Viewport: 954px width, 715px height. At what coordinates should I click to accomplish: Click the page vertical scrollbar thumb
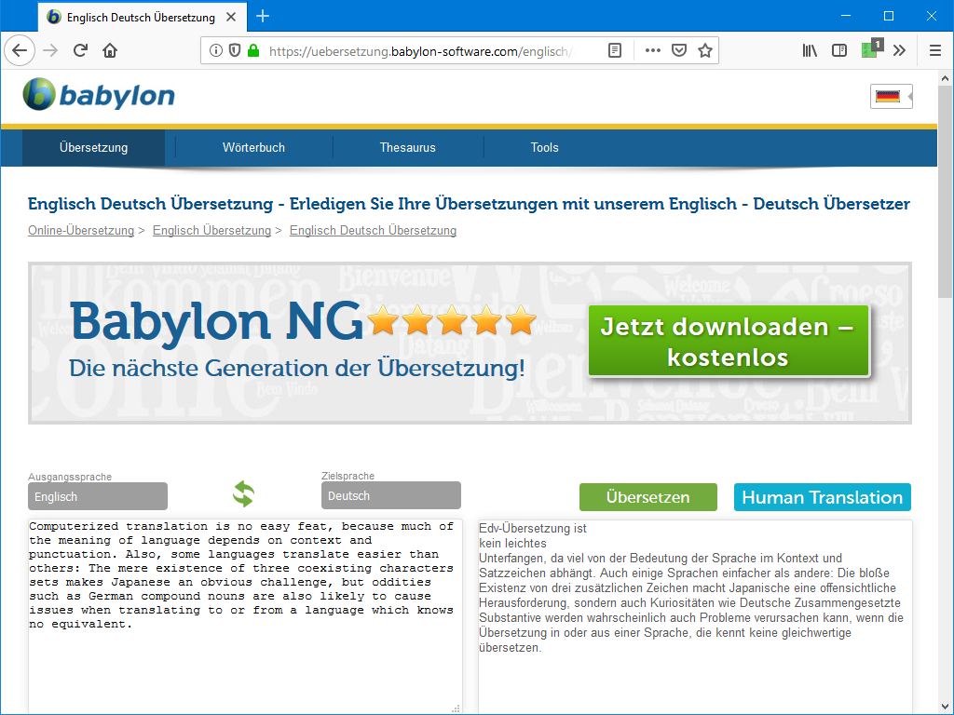coord(945,192)
